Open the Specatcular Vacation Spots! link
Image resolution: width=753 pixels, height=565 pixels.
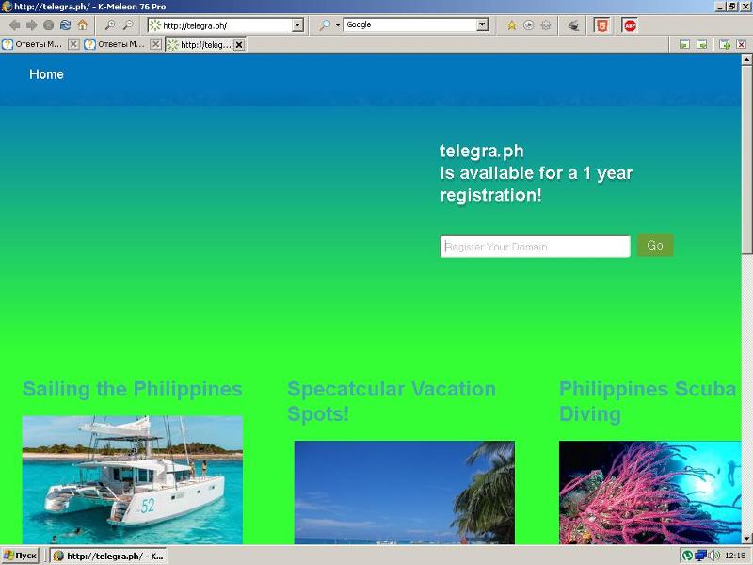coord(391,401)
